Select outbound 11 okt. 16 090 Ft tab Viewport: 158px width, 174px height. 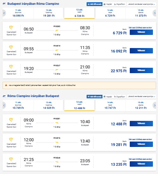[18, 13]
